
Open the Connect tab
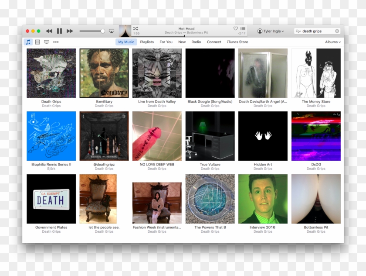coord(214,42)
